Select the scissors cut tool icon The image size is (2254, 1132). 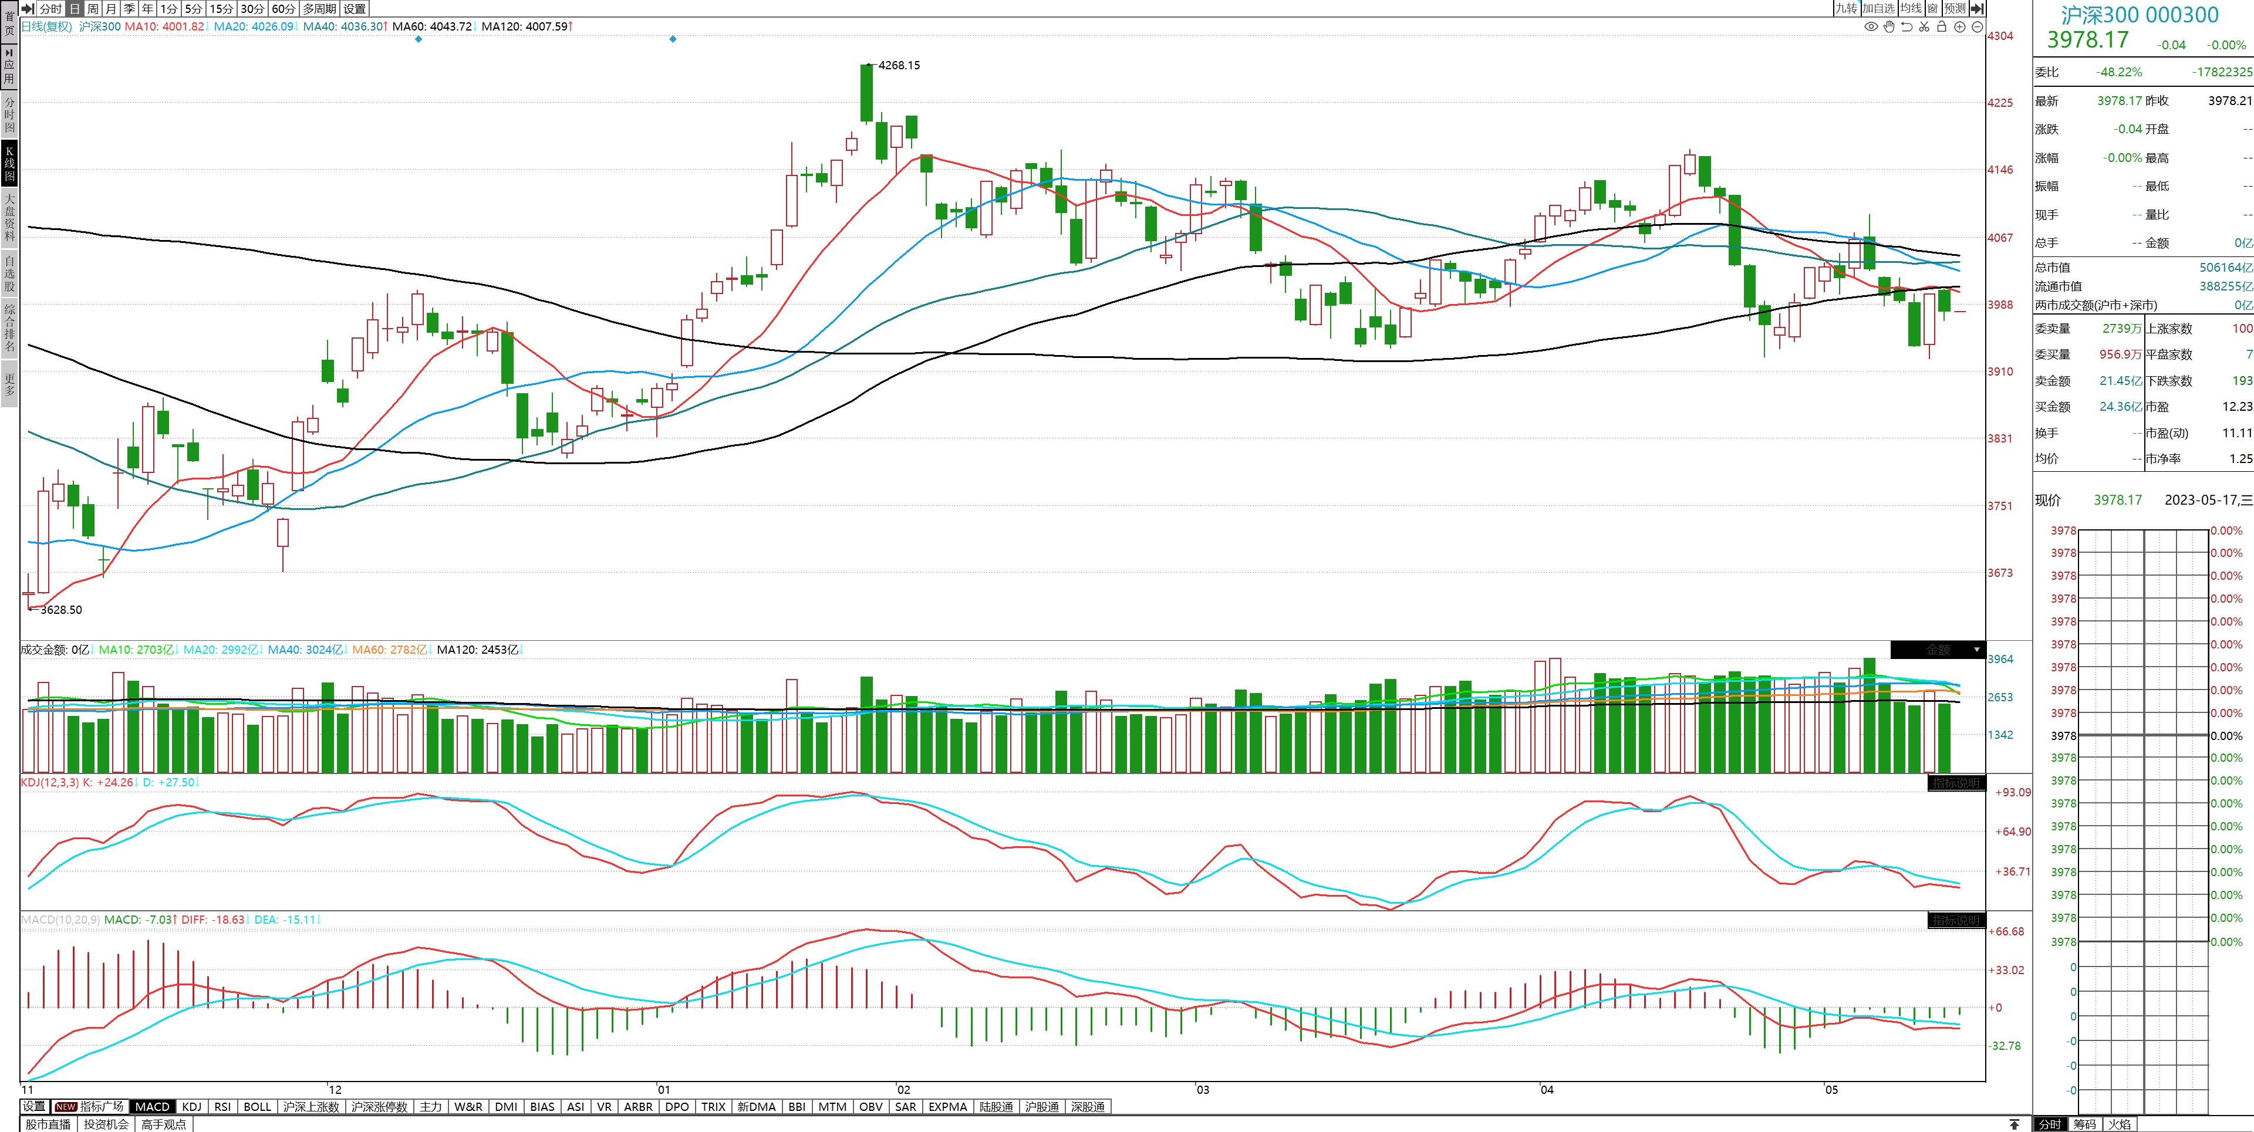click(1924, 26)
